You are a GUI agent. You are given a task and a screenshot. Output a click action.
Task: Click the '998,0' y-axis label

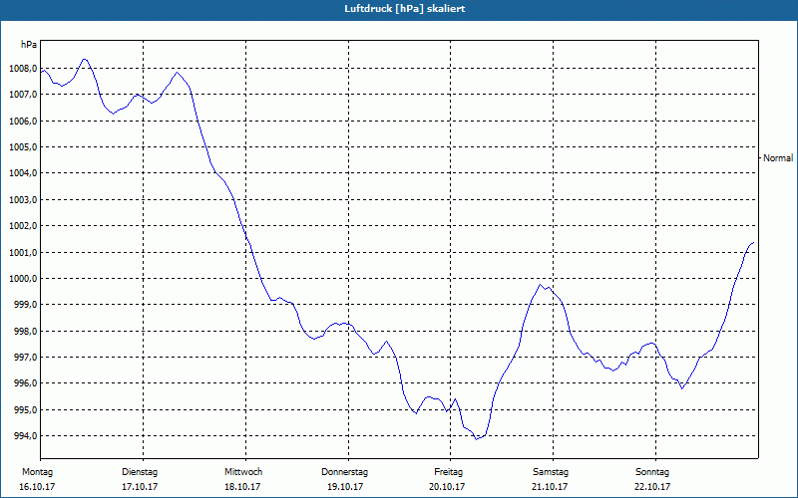pos(26,332)
